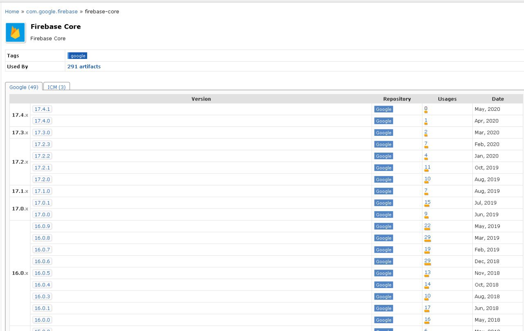Open the com.google.firebase breadcrumb link
The height and width of the screenshot is (331, 524).
click(52, 11)
